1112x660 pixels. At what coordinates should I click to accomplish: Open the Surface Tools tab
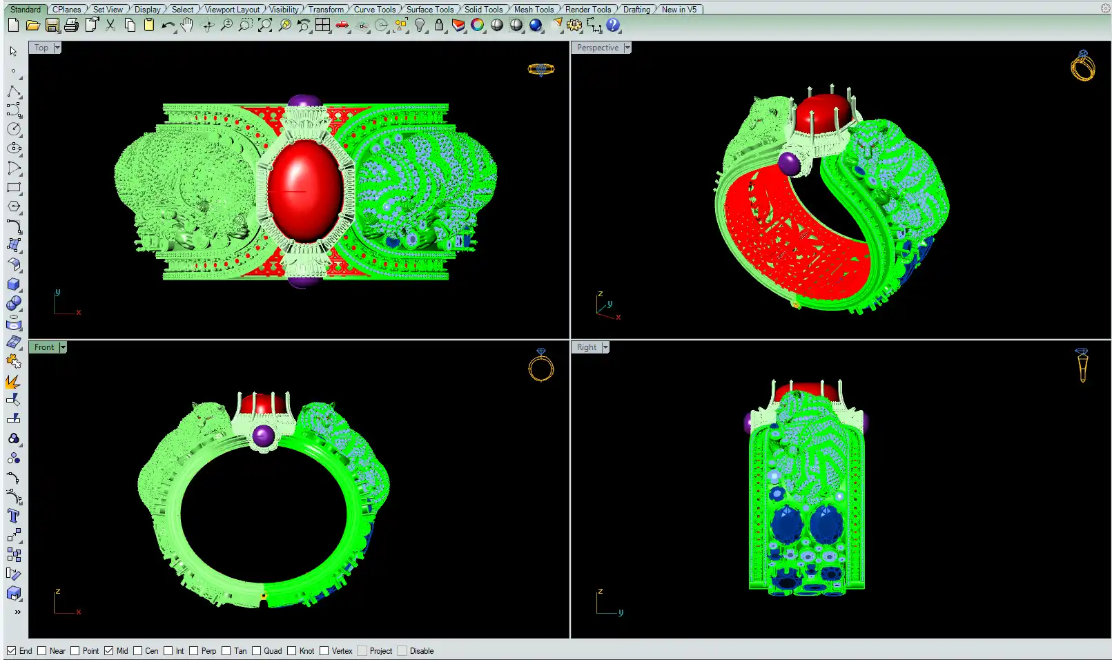tap(429, 9)
